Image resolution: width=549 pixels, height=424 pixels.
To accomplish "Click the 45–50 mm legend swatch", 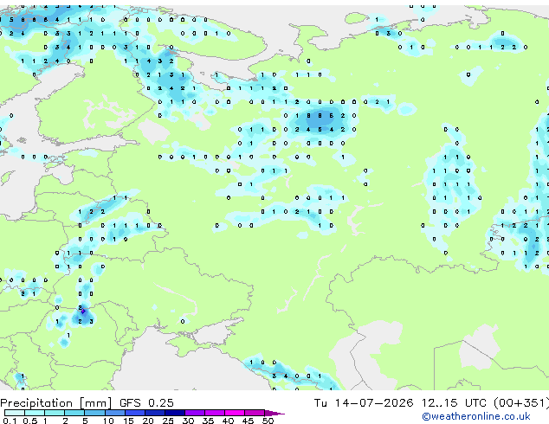I will (255, 413).
